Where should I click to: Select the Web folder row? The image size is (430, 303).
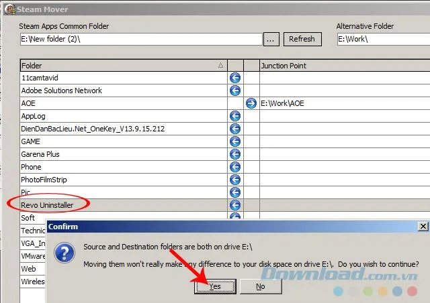coord(33,269)
